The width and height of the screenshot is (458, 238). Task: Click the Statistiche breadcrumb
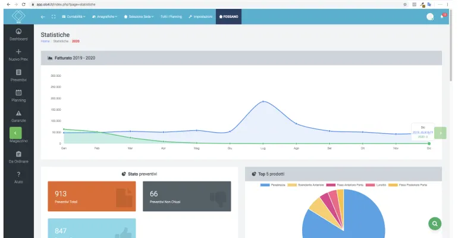click(61, 41)
